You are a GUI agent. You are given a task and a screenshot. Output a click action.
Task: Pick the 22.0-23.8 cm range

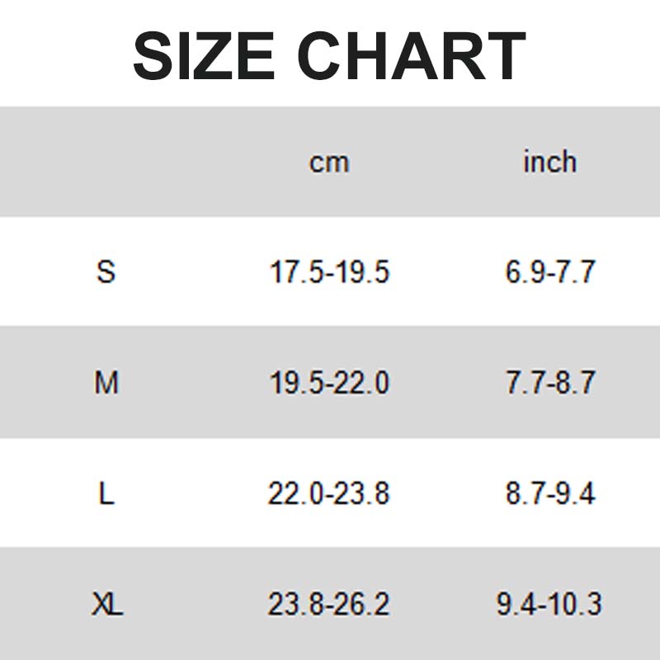pyautogui.click(x=328, y=493)
